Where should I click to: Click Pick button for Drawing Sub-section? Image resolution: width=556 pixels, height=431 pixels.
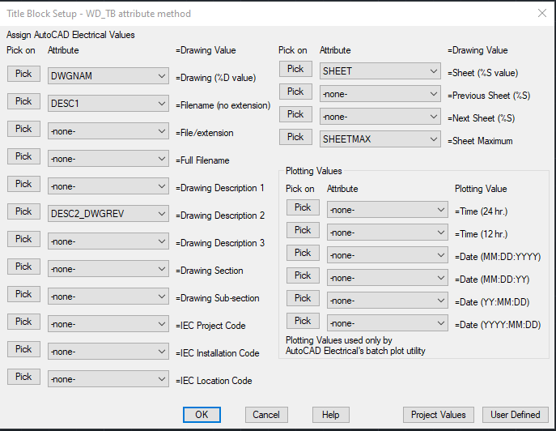point(23,294)
